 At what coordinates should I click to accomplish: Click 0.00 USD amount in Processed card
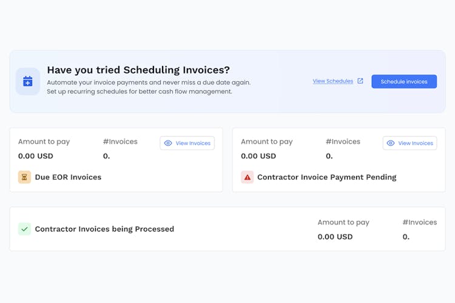pyautogui.click(x=335, y=236)
